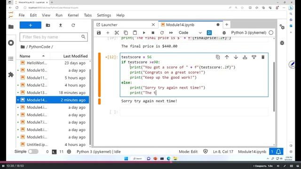The width and height of the screenshot is (301, 169).
Task: Select the Untitled.ip... notebook file
Action: pyautogui.click(x=52, y=145)
